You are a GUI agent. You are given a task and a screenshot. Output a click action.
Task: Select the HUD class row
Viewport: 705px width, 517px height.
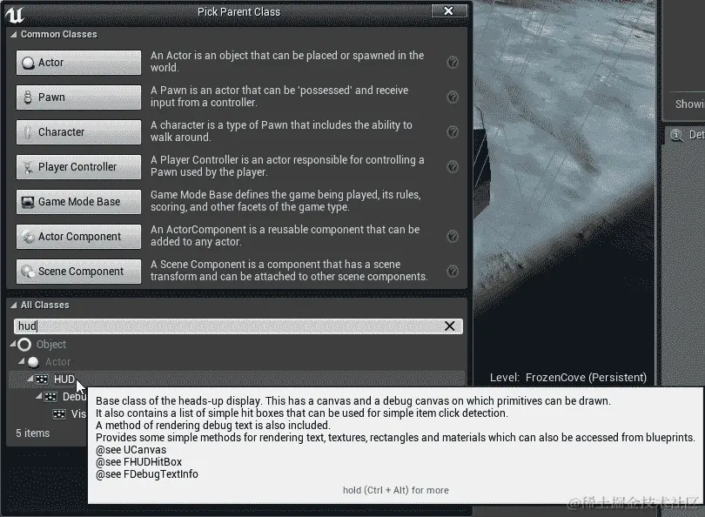(237, 379)
